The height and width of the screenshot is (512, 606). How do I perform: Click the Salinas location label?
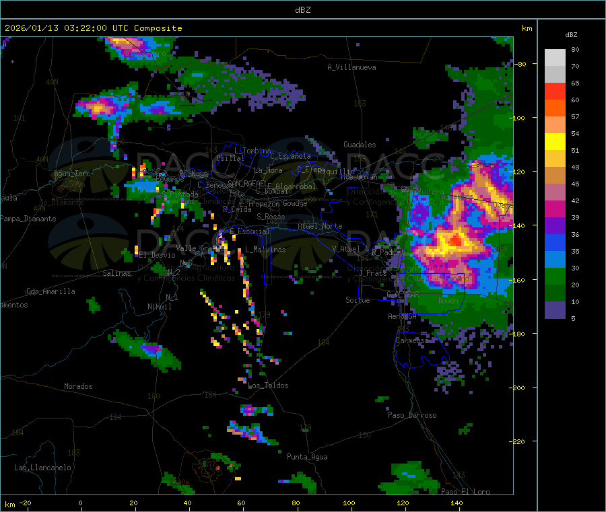(x=116, y=273)
